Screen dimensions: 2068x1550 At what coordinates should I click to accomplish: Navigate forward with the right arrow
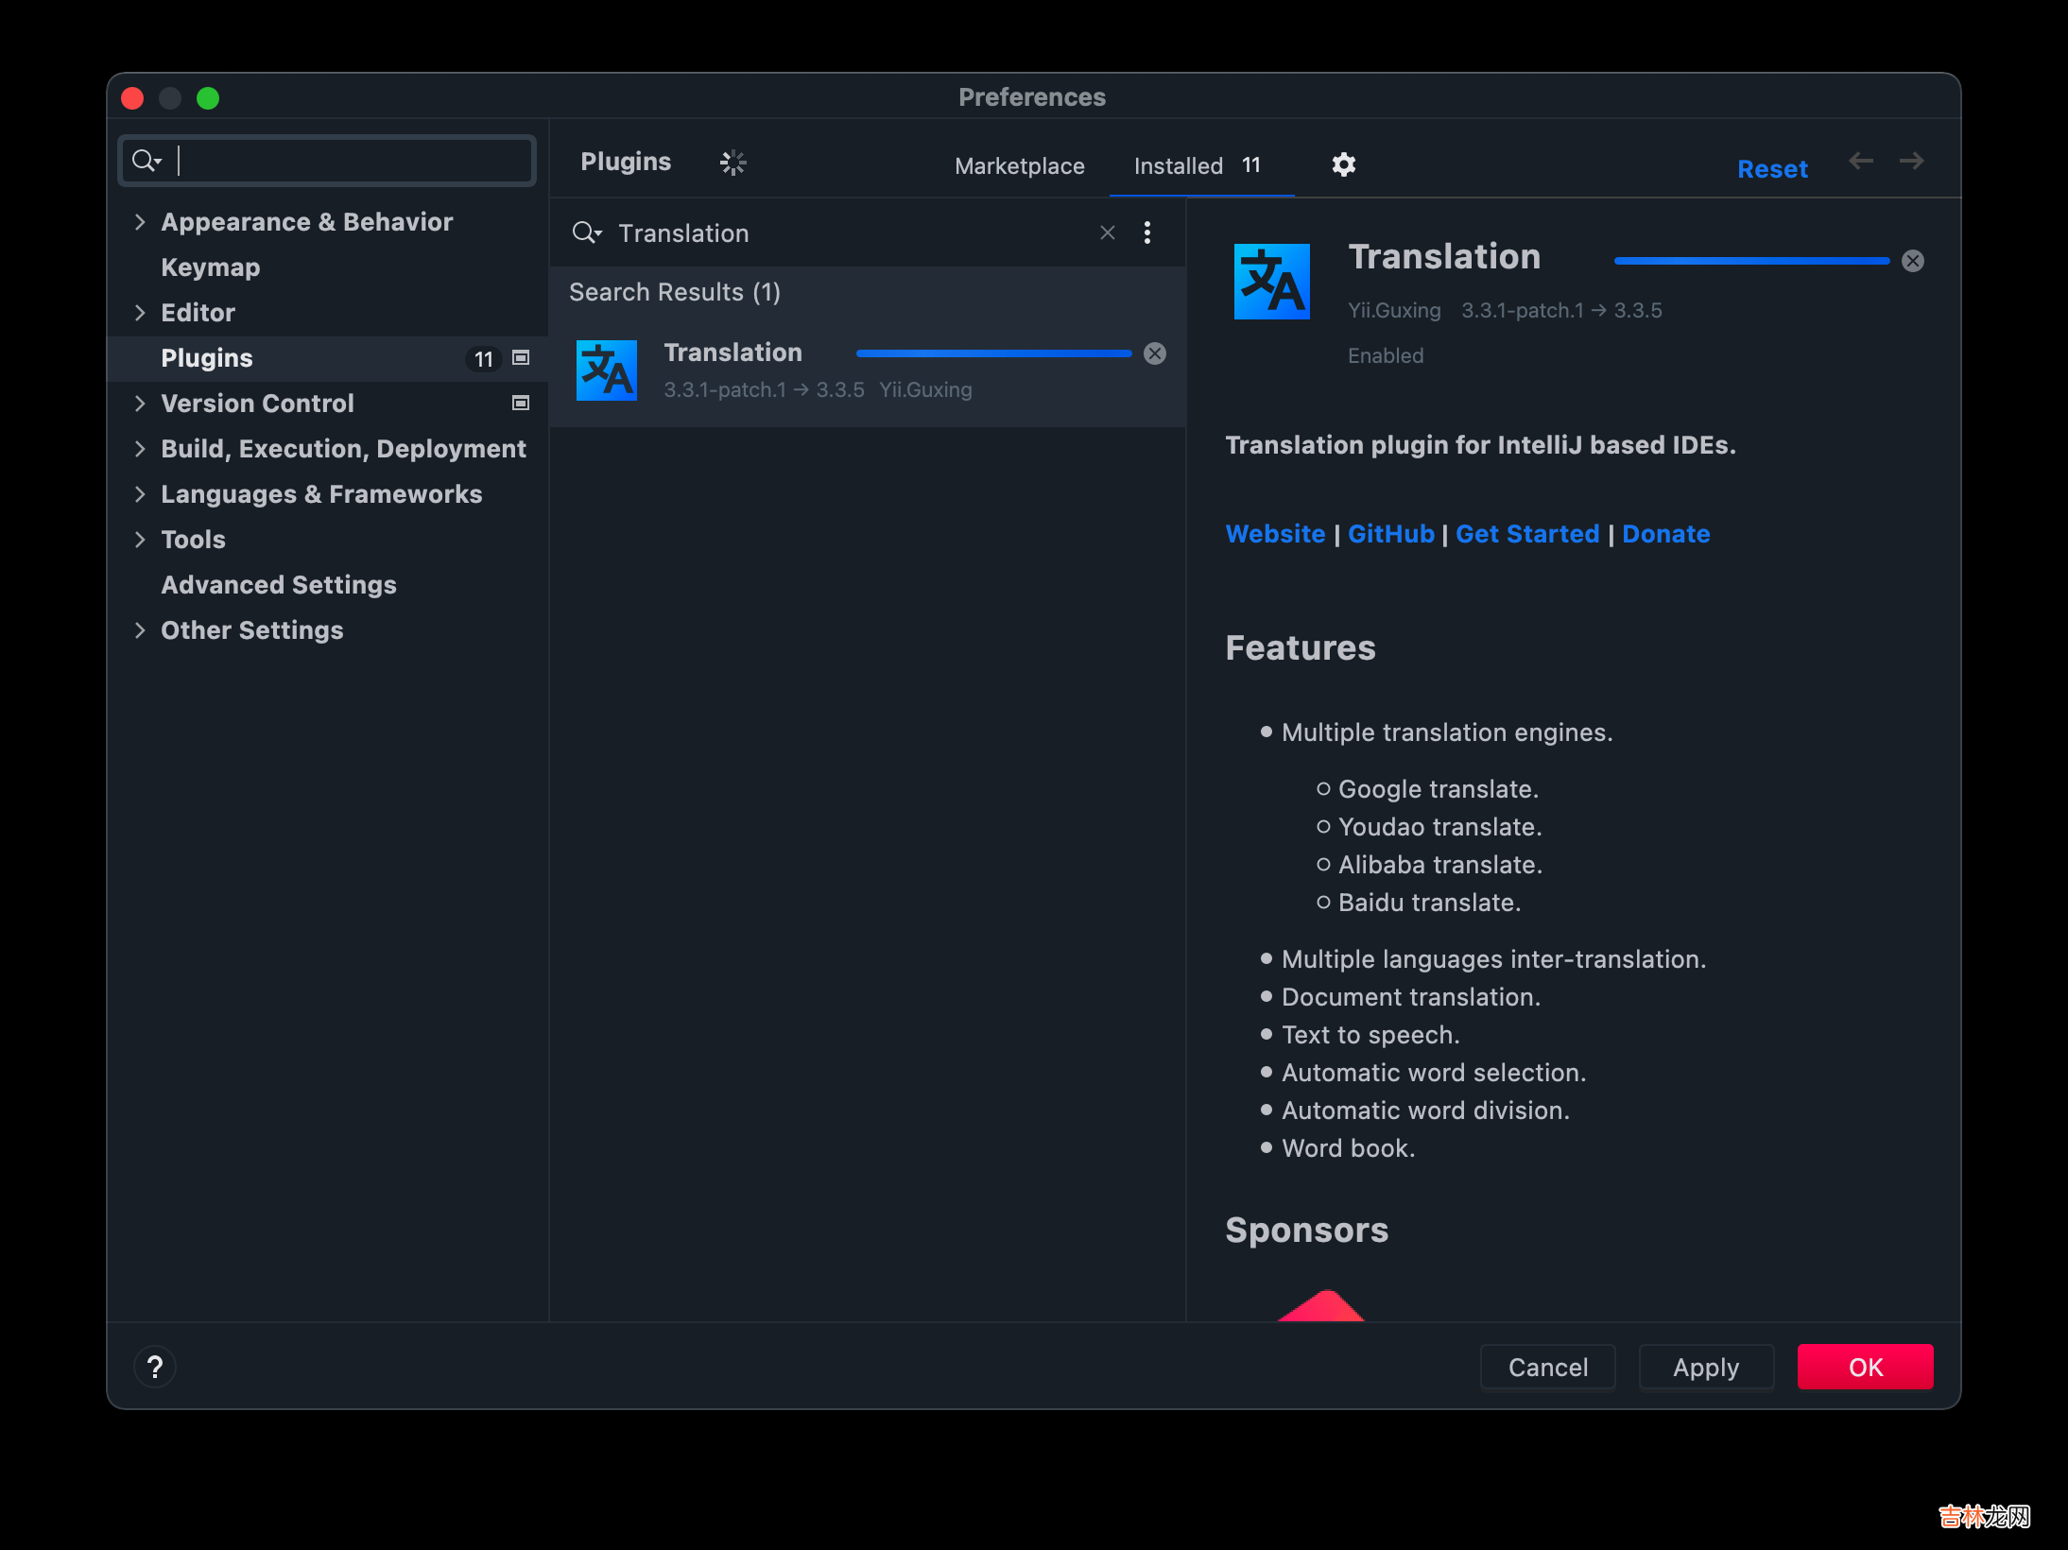click(x=1911, y=161)
